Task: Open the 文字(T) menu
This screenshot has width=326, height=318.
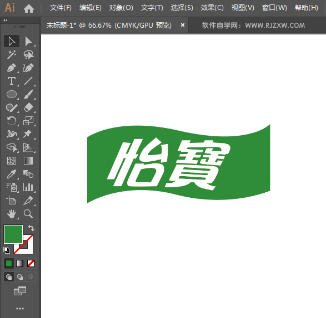Action: (x=152, y=8)
